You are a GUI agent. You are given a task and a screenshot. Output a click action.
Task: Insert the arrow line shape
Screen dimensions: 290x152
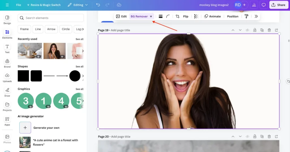62,76
